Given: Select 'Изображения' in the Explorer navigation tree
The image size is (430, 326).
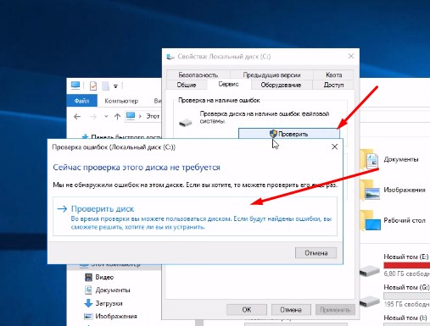Looking at the screenshot, I should click(x=116, y=316).
